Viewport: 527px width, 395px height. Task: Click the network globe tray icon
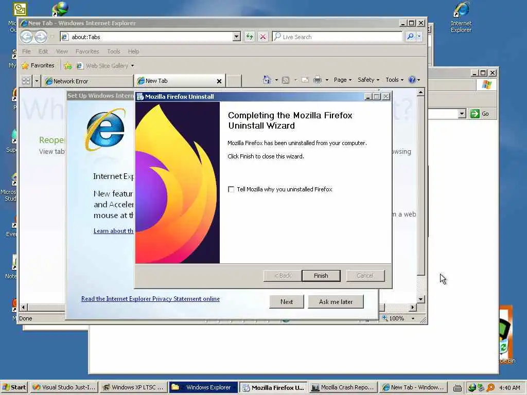pos(472,388)
